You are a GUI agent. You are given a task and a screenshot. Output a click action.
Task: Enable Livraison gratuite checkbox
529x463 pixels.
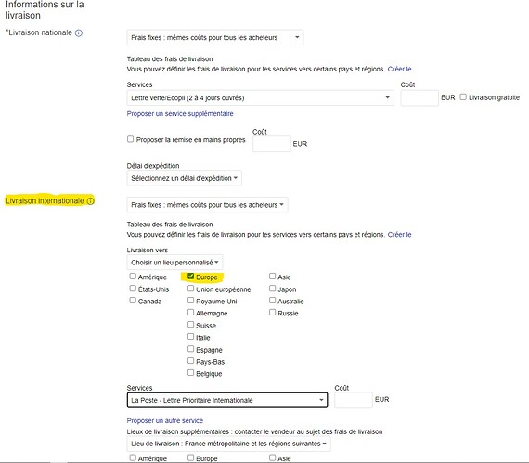point(463,97)
